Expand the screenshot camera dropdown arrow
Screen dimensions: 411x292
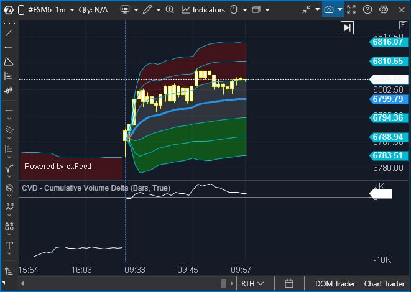coord(340,10)
